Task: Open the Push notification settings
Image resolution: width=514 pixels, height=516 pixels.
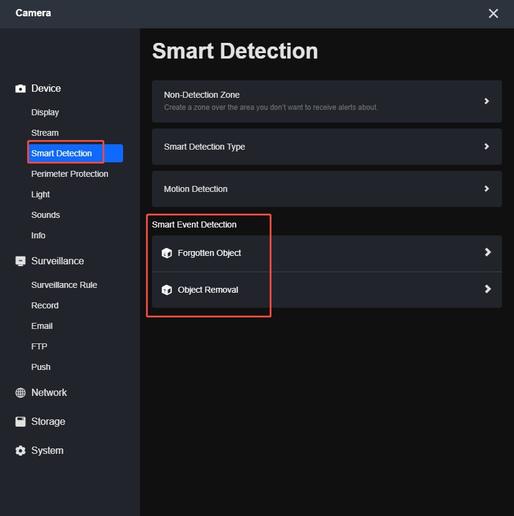Action: 40,366
